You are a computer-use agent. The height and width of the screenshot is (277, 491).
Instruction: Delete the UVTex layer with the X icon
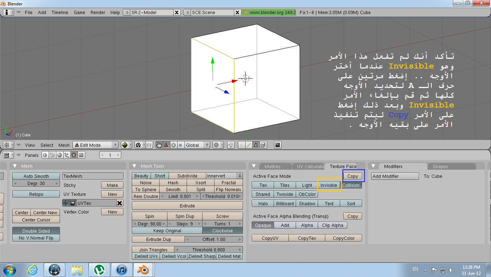point(120,203)
